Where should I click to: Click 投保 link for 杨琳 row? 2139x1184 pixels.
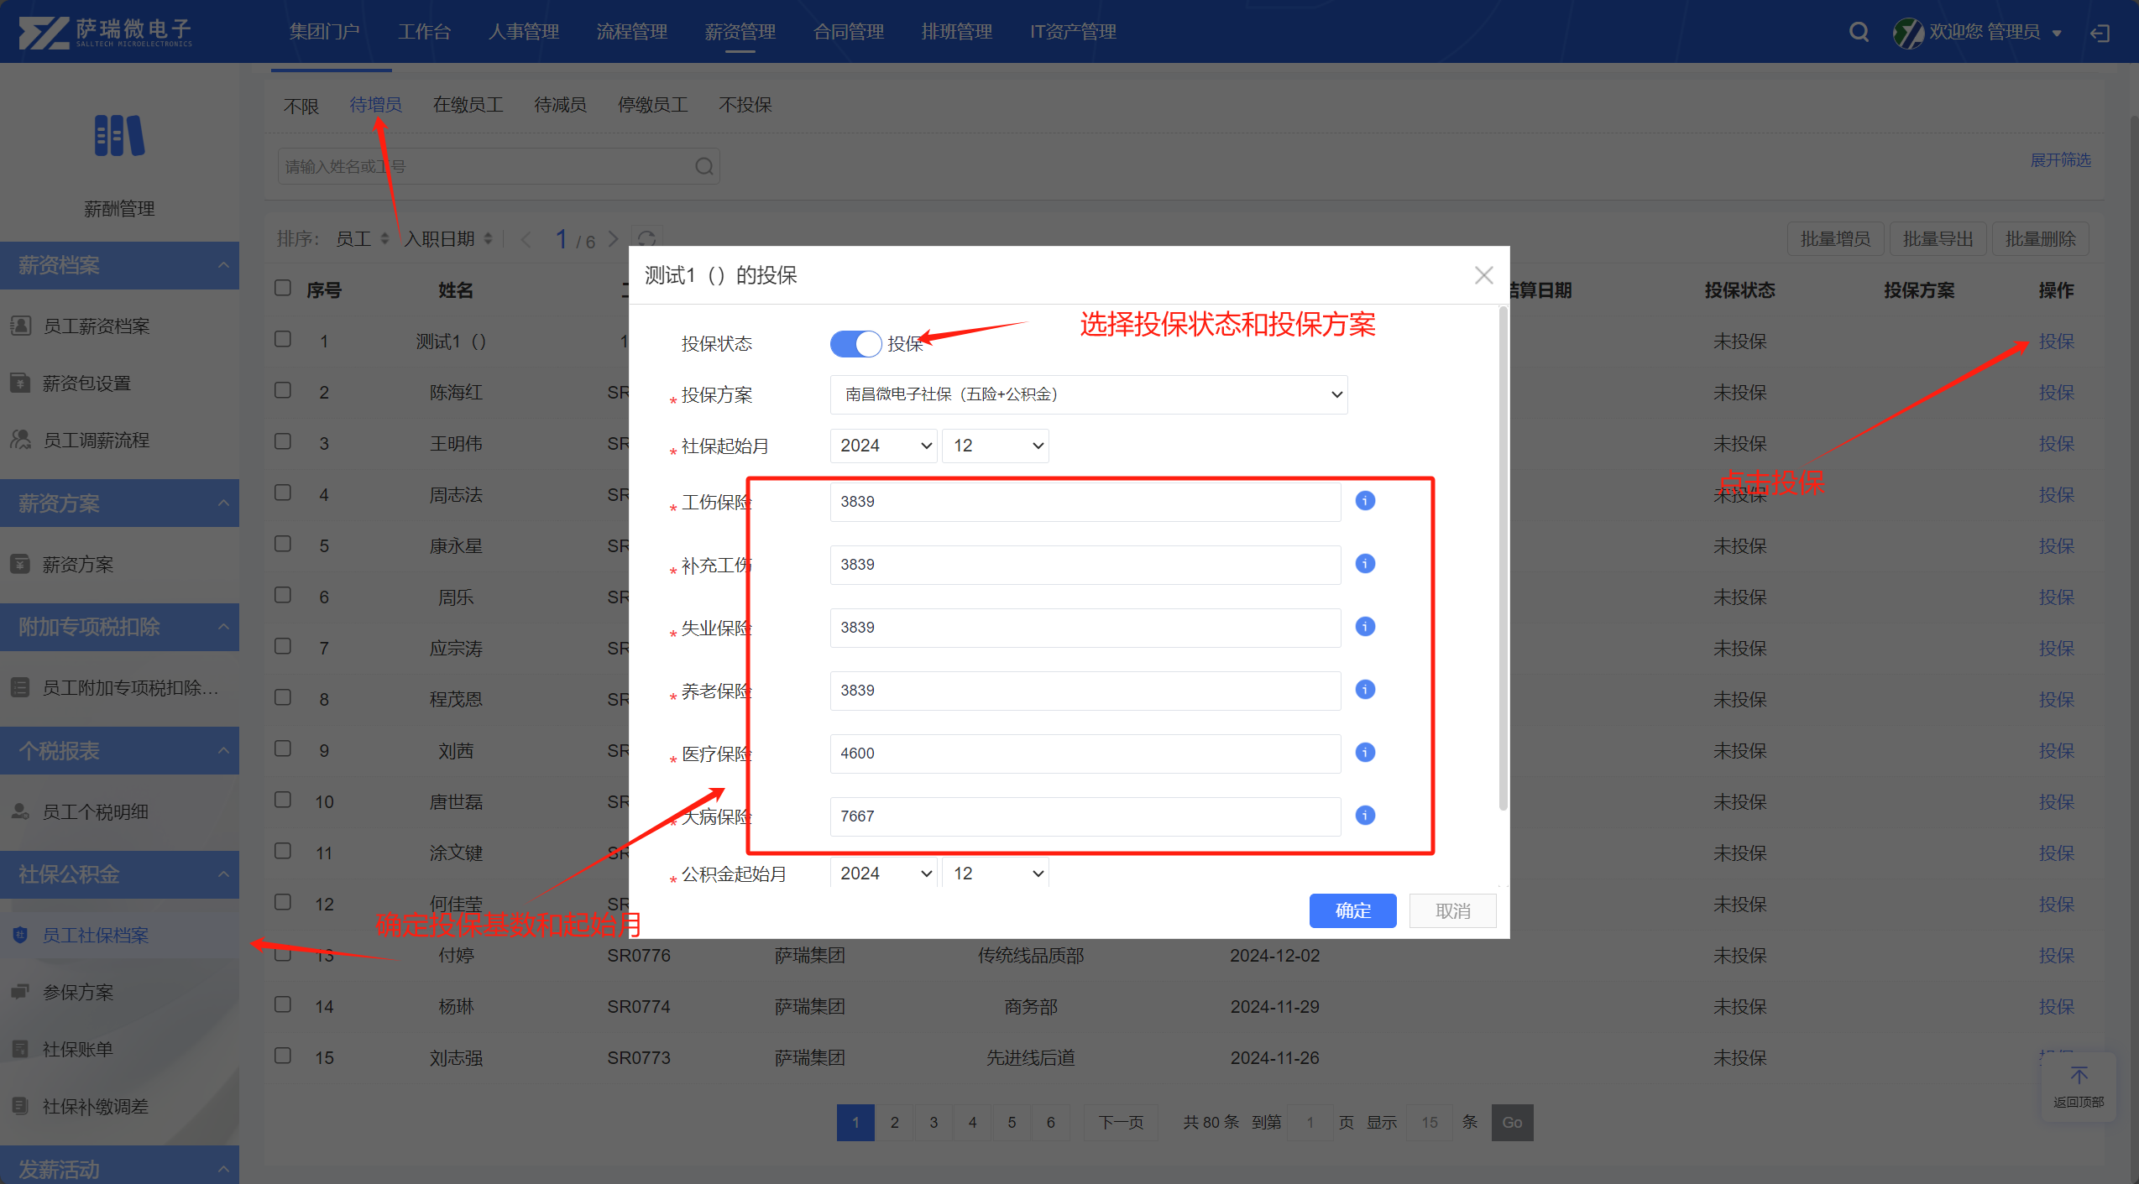[2056, 1006]
